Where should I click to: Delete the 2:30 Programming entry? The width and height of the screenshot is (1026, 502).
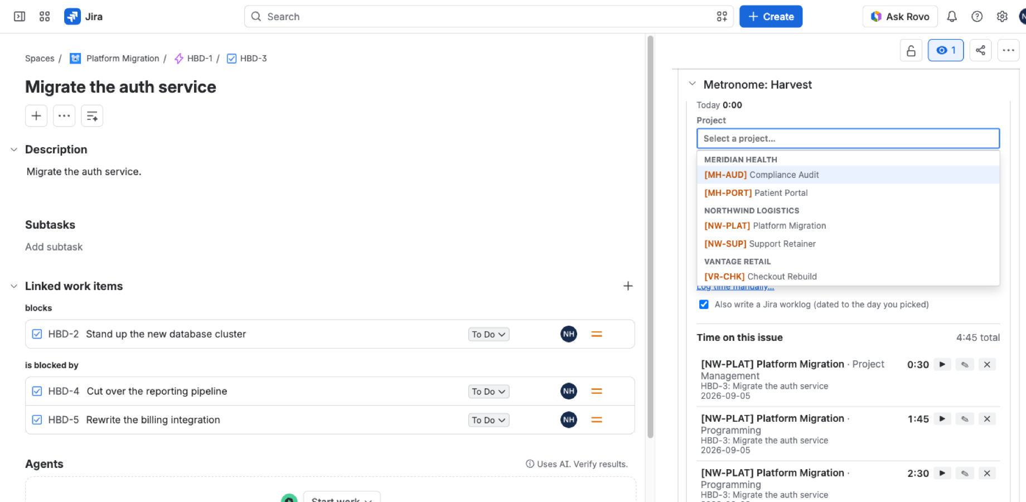(x=987, y=473)
